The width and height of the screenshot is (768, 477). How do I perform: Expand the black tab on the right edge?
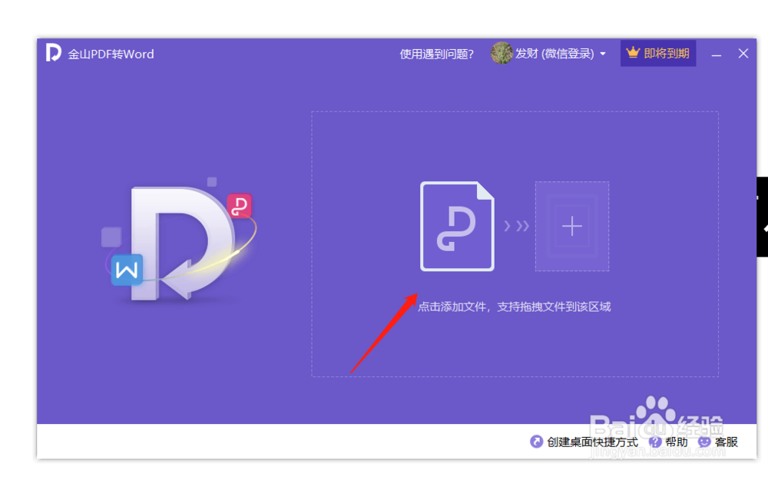click(x=763, y=217)
